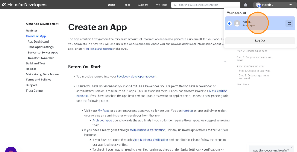Follow the remove link in article

pyautogui.click(x=188, y=111)
